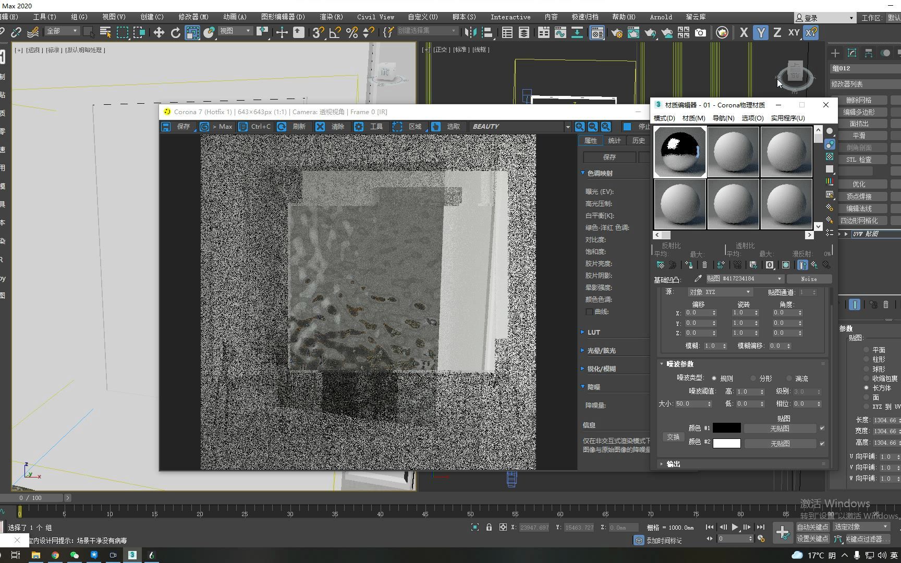Expand the Output (输出) rollout
901x563 pixels.
click(x=662, y=464)
